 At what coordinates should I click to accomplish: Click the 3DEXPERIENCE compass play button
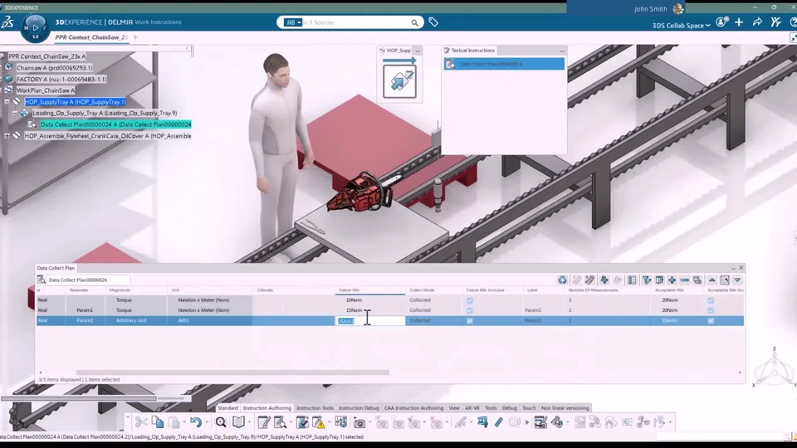point(35,27)
